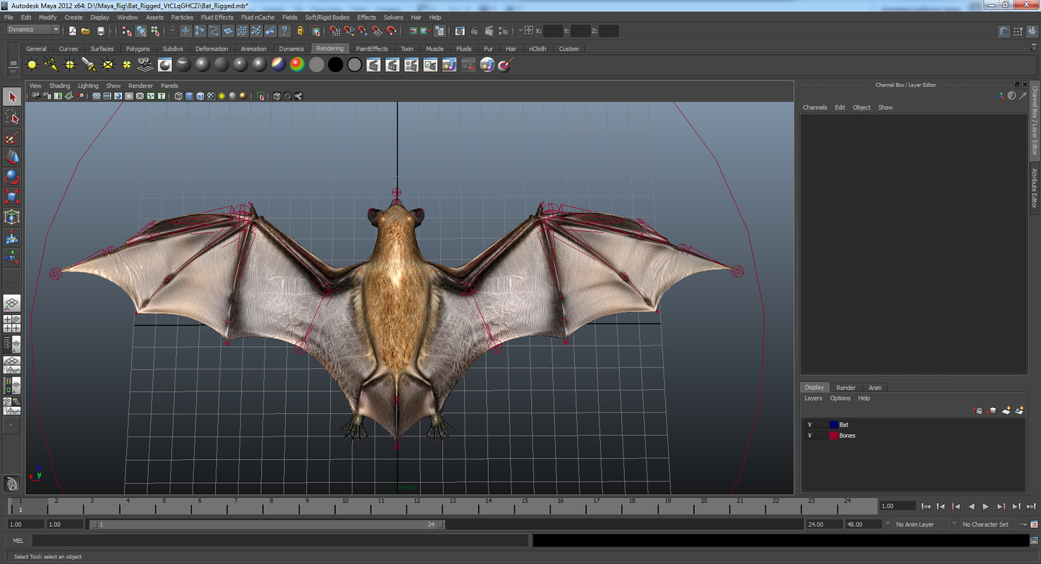Switch to the Render tab in Layer Editor
The height and width of the screenshot is (564, 1041).
click(846, 387)
